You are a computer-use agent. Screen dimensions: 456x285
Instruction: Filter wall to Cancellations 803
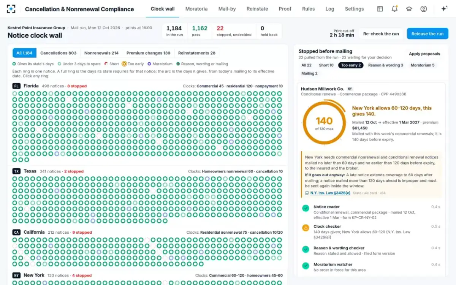[59, 53]
